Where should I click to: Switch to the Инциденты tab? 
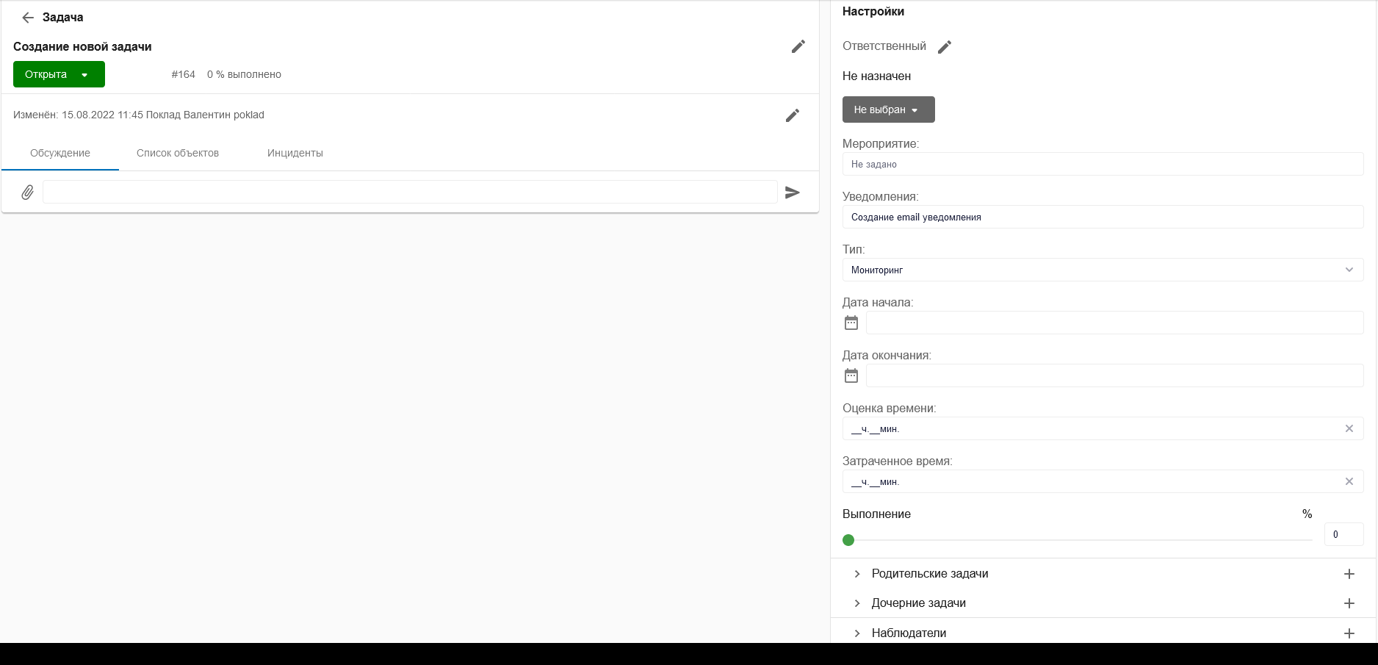tap(295, 153)
